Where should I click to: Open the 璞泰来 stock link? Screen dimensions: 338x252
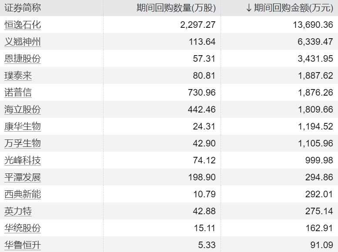point(18,76)
